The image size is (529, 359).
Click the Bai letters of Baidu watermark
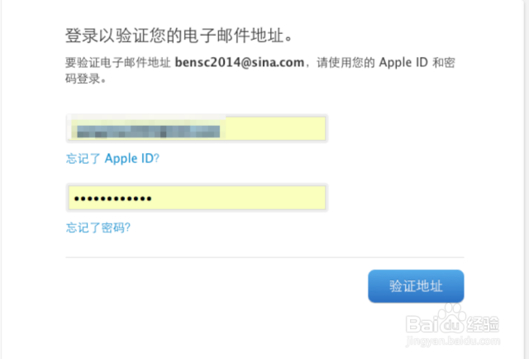point(422,324)
